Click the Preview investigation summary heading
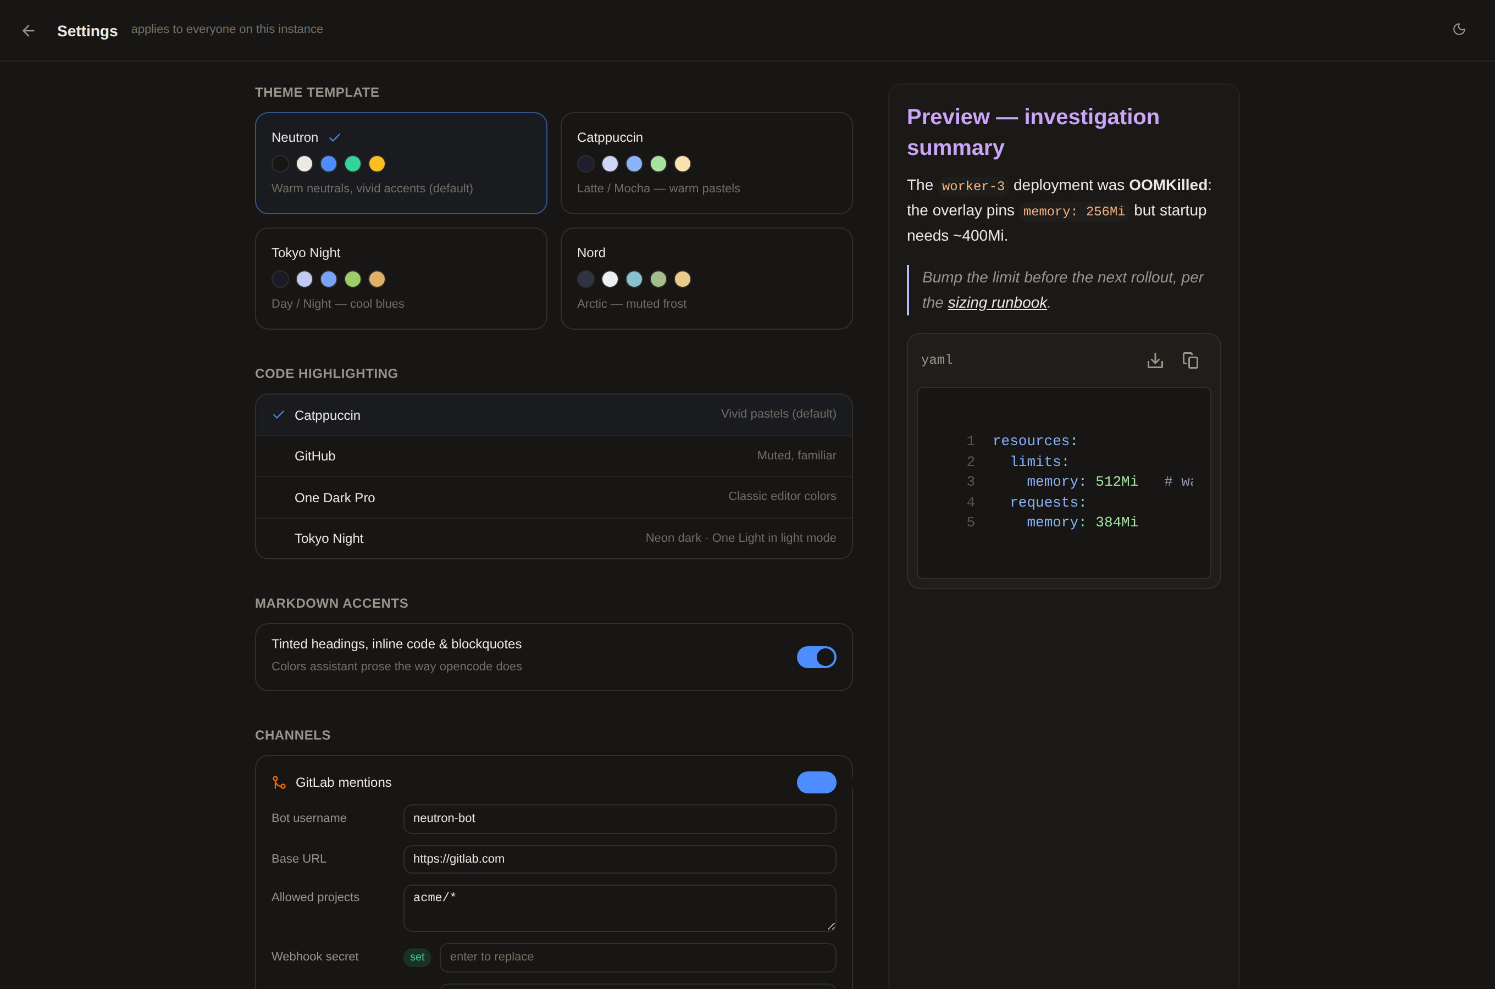1495x989 pixels. click(x=1033, y=132)
